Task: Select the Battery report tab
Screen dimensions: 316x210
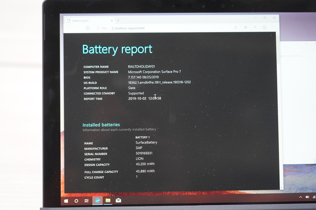Action: 90,21
